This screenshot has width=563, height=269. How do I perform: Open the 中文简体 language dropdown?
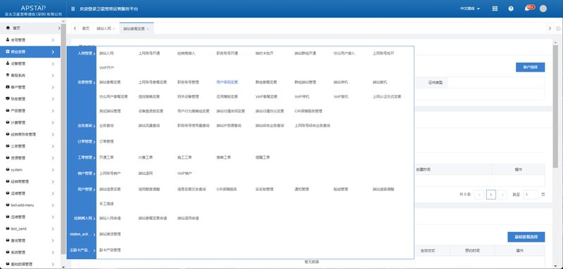point(470,8)
